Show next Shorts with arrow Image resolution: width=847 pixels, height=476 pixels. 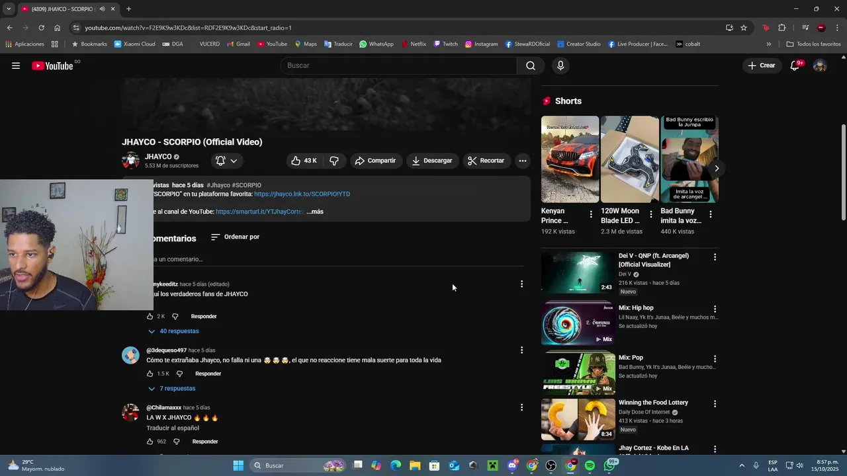coord(716,168)
